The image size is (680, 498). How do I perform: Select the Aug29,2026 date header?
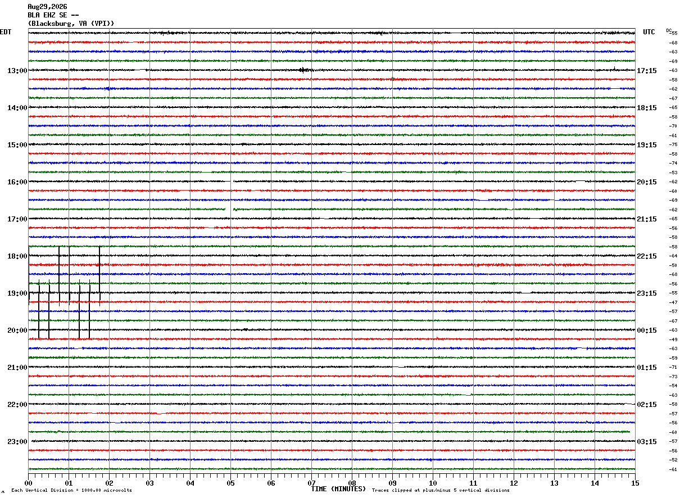point(47,7)
